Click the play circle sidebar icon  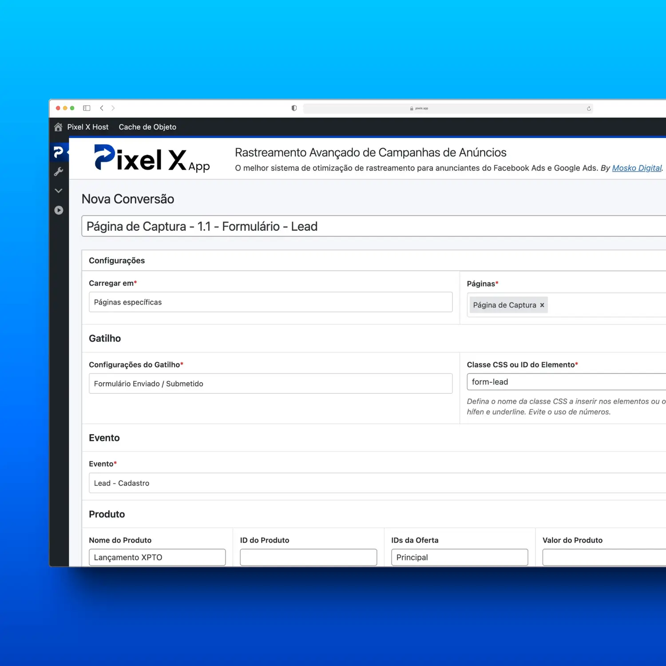59,210
